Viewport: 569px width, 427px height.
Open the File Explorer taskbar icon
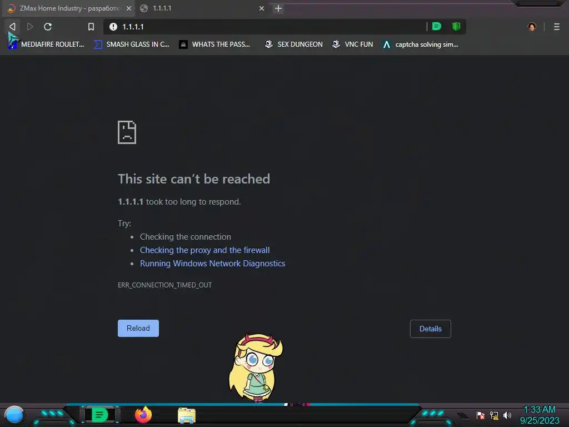click(x=187, y=415)
